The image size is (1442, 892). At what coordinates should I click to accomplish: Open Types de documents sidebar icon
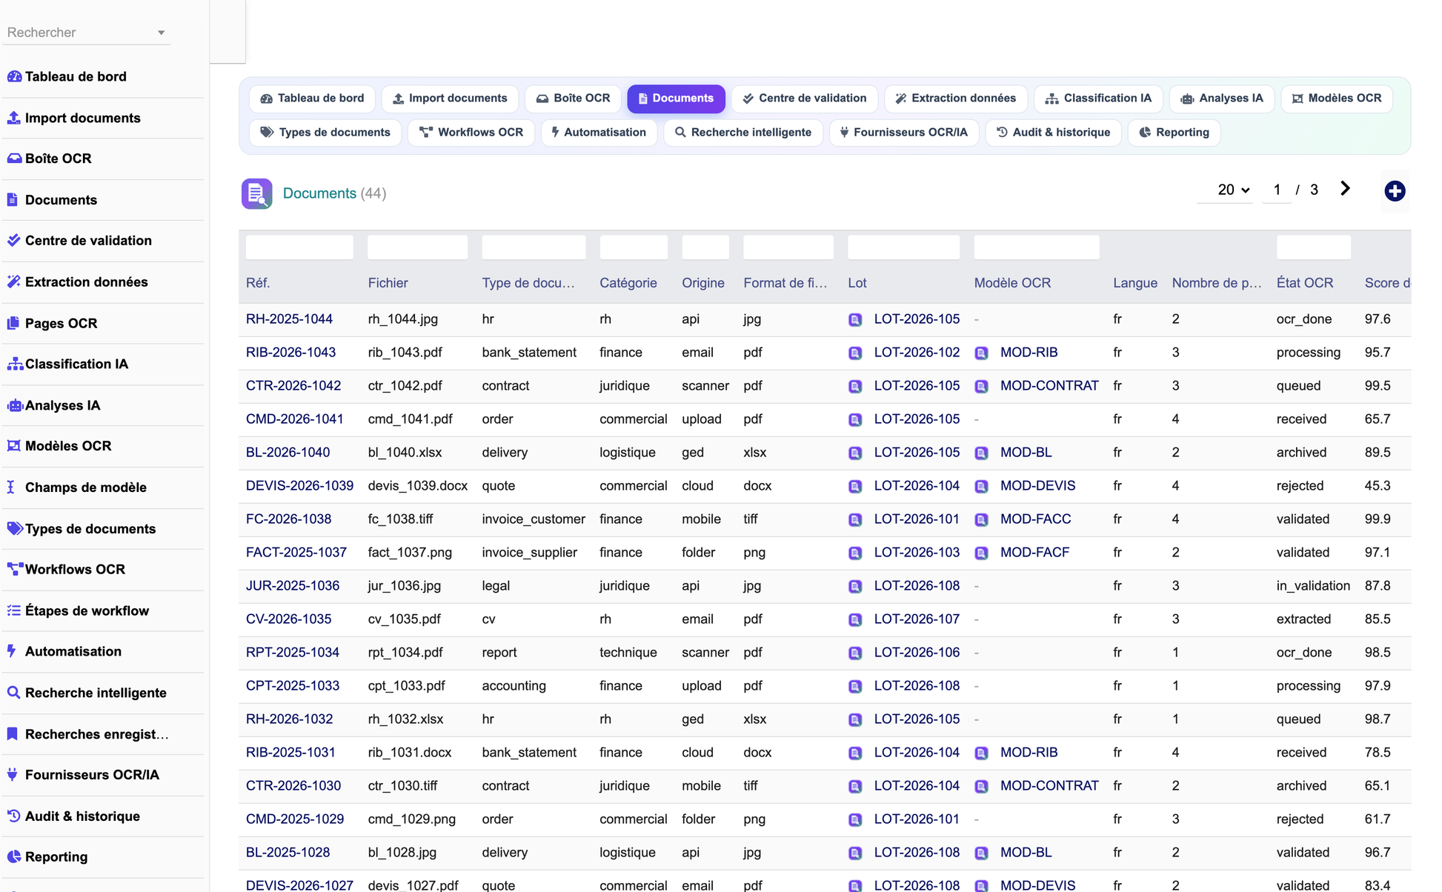tap(15, 528)
